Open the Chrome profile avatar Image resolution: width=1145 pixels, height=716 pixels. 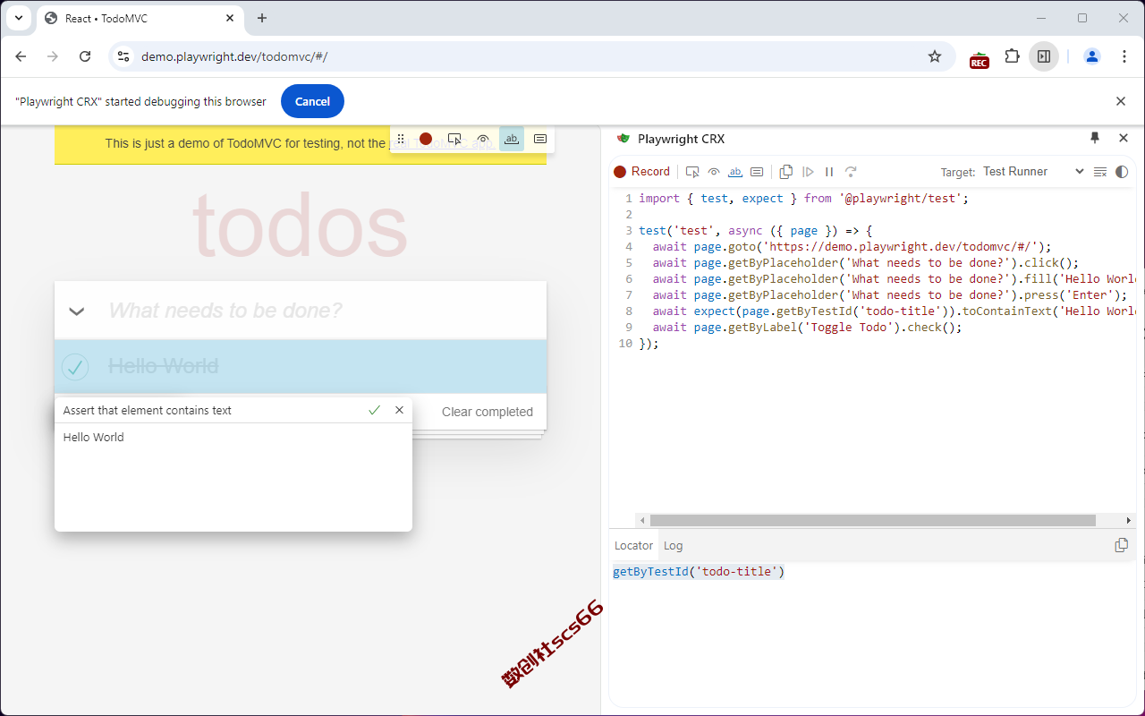[1092, 56]
